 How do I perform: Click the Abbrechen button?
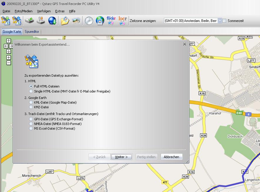click(171, 157)
